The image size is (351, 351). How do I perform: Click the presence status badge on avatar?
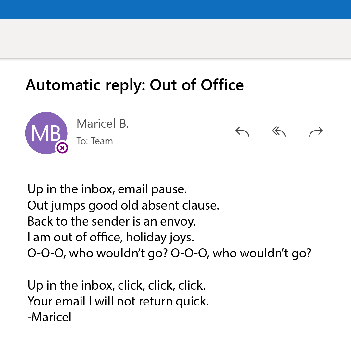coord(62,148)
